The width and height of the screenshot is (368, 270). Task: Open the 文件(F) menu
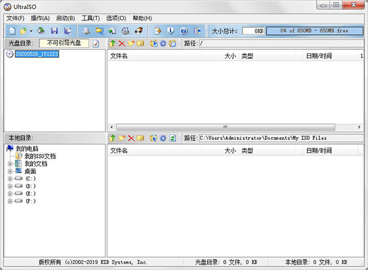(15, 18)
